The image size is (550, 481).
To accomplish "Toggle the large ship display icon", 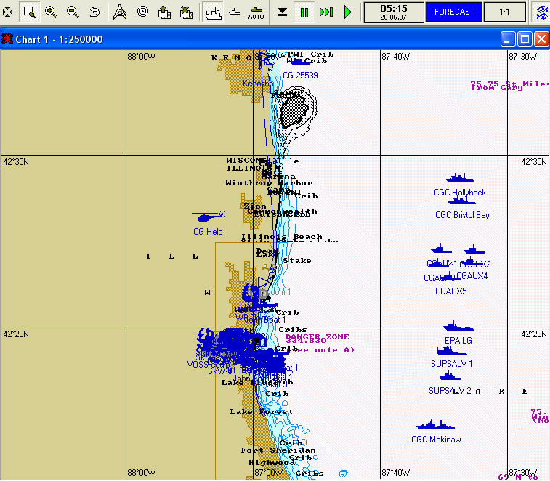I will coord(214,12).
